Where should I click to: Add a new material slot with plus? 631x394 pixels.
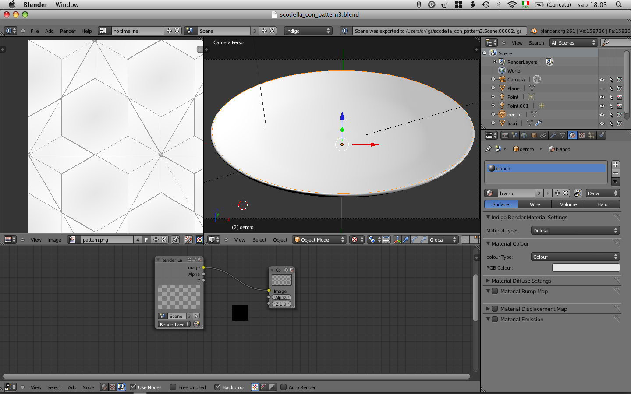tap(616, 165)
